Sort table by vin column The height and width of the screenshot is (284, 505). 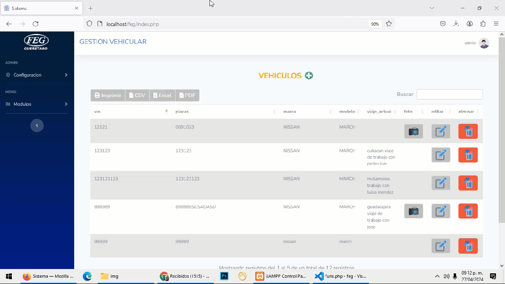pos(130,112)
